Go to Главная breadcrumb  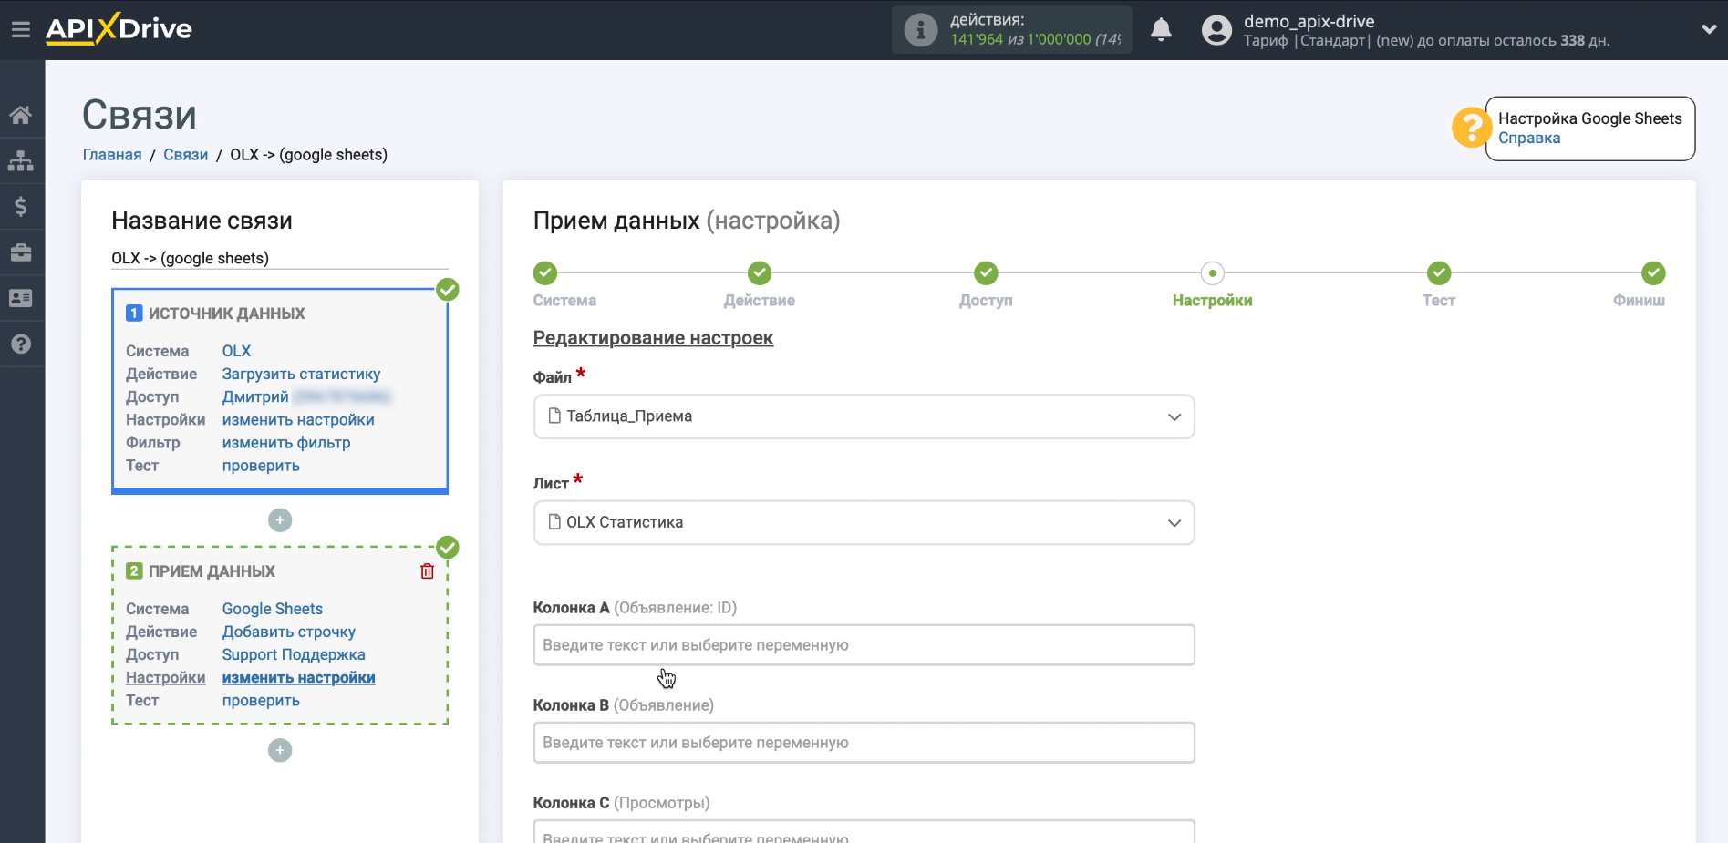112,155
